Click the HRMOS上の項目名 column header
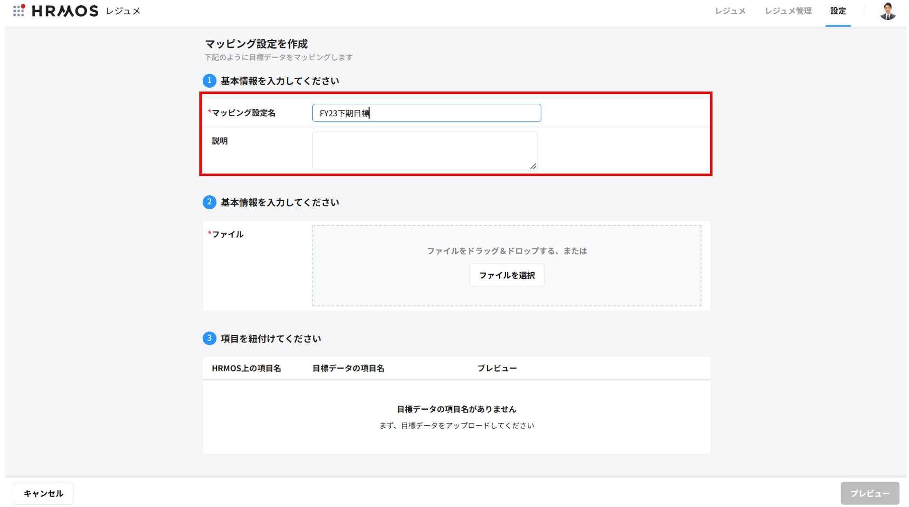 tap(246, 368)
